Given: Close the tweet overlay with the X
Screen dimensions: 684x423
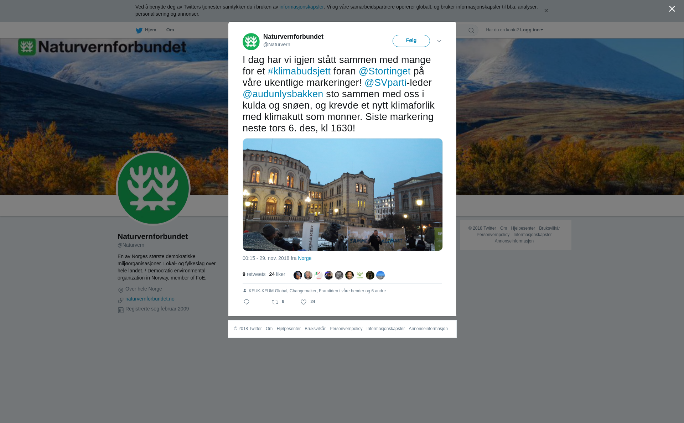Looking at the screenshot, I should [672, 9].
